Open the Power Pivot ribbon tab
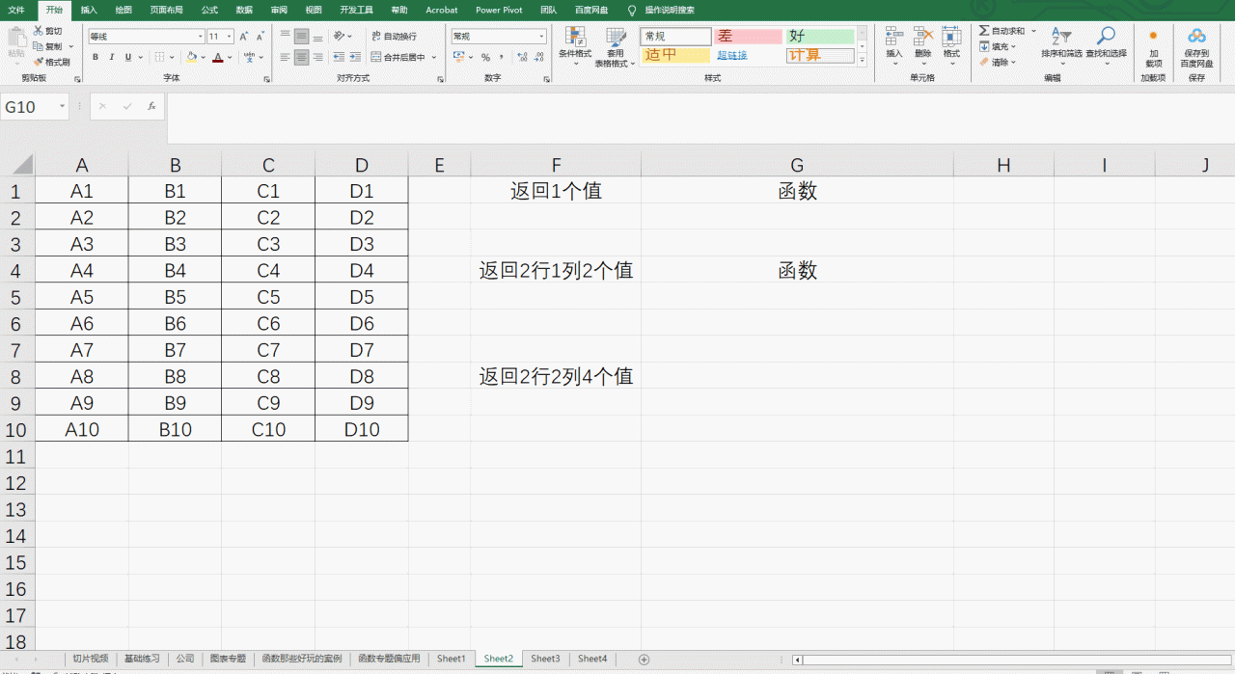Image resolution: width=1235 pixels, height=674 pixels. (499, 10)
